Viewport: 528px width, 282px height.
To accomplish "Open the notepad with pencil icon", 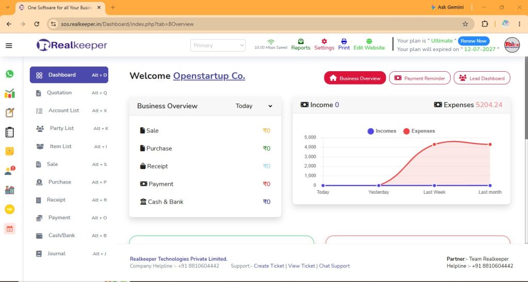I will click(x=10, y=112).
